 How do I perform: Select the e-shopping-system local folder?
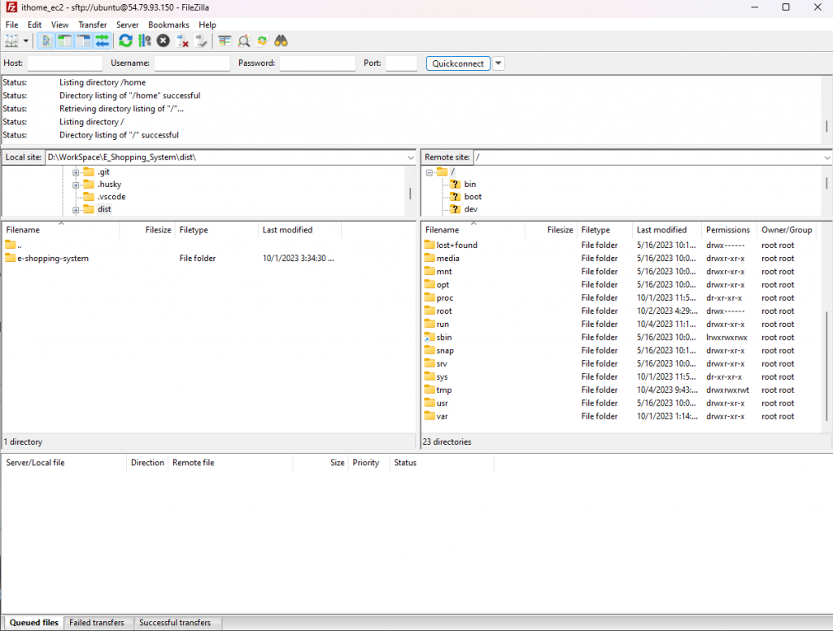pyautogui.click(x=53, y=258)
